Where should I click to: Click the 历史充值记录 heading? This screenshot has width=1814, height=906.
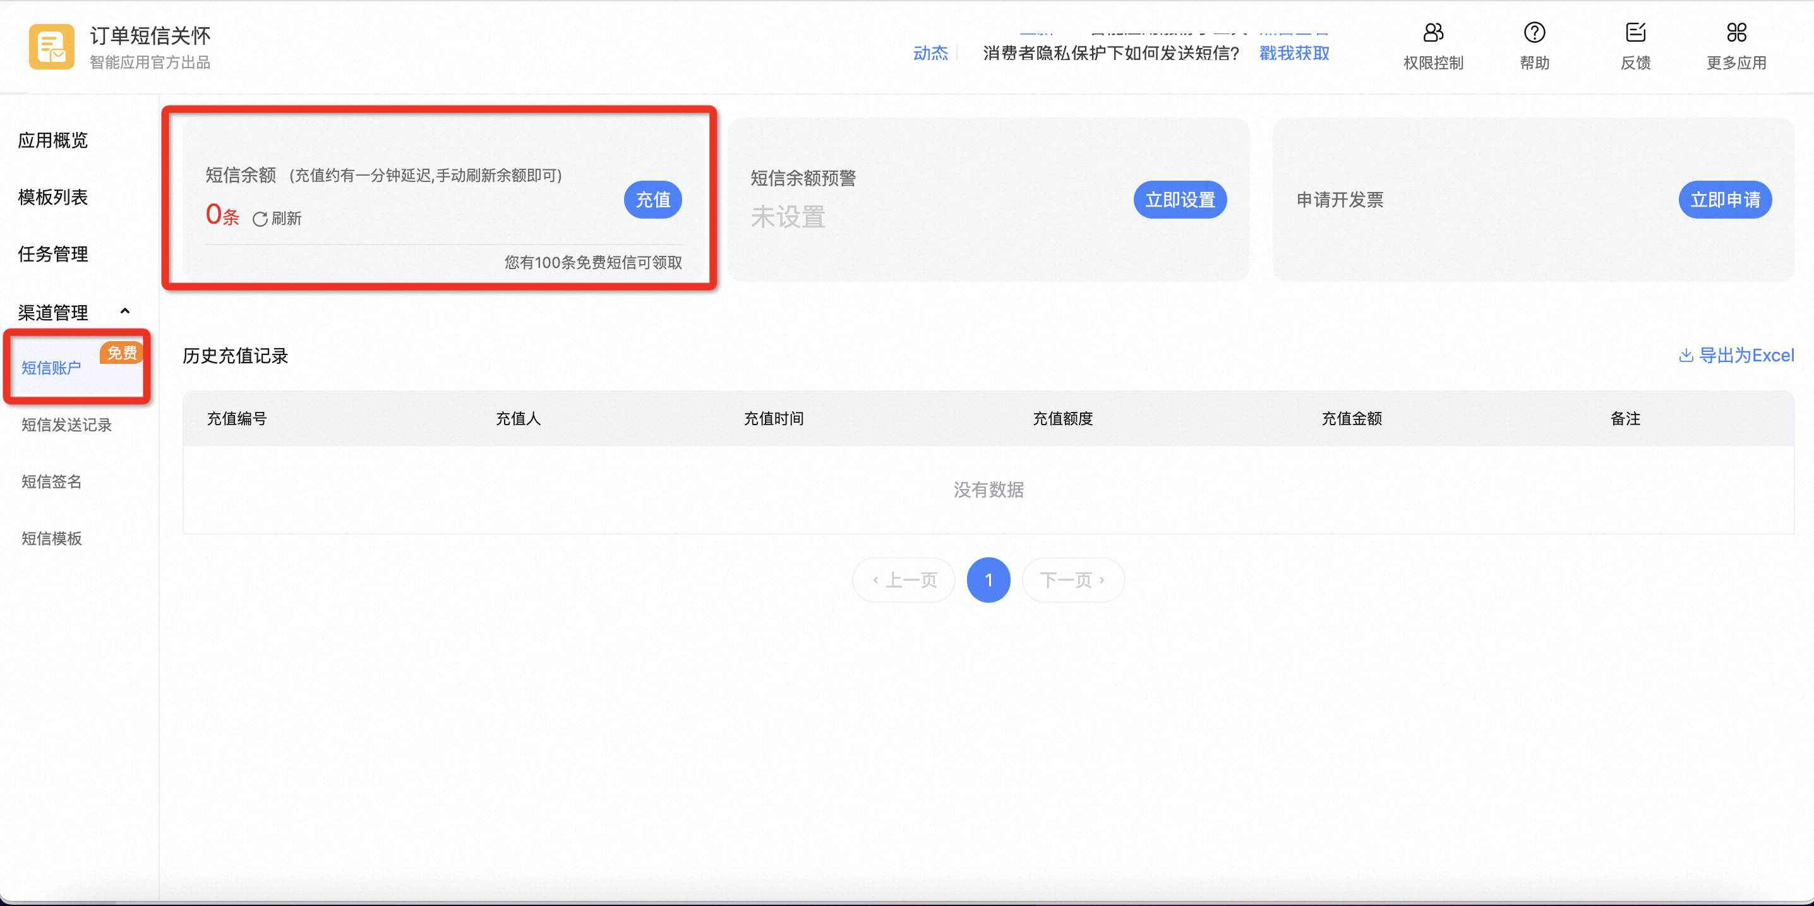(235, 356)
